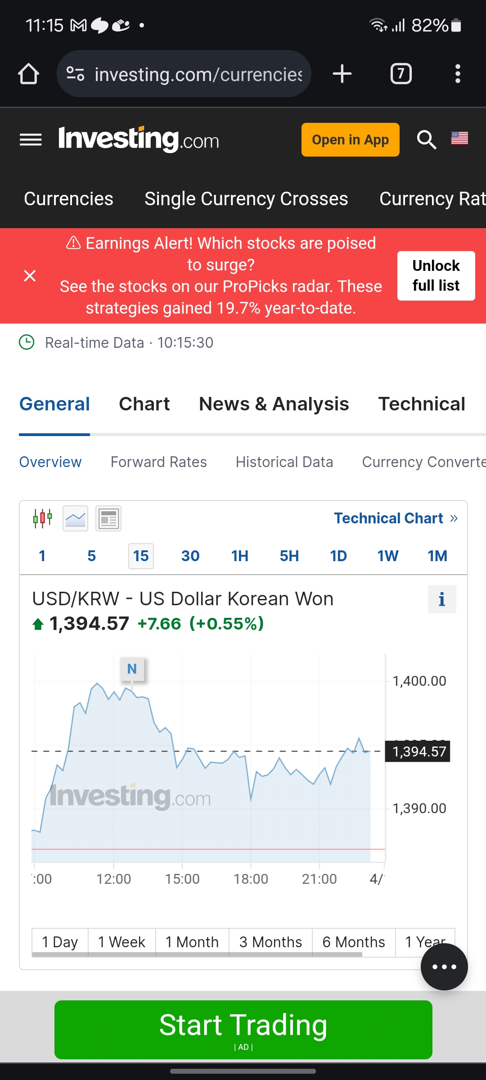Open a new browser tab
This screenshot has width=486, height=1080.
[x=342, y=74]
